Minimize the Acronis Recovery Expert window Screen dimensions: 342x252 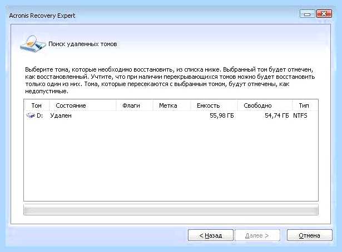point(308,14)
